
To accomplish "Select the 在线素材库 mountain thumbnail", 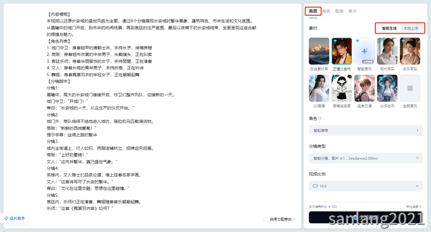I will [319, 51].
